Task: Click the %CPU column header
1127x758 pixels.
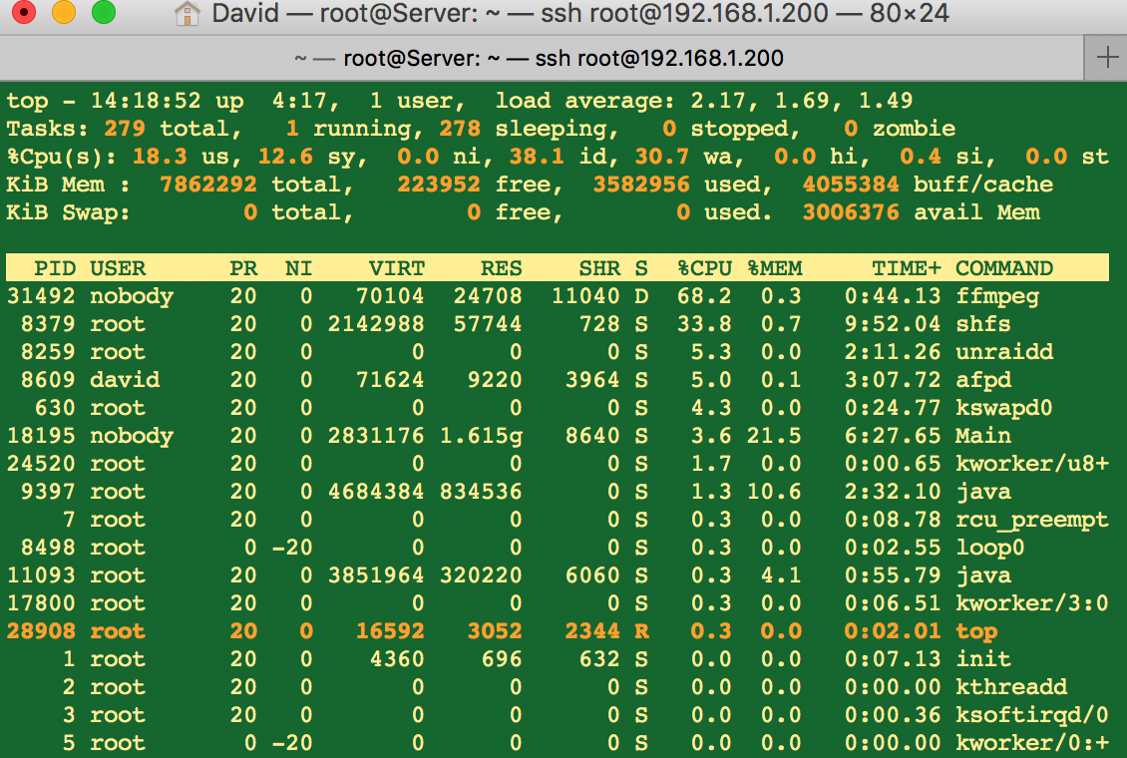Action: (x=704, y=268)
